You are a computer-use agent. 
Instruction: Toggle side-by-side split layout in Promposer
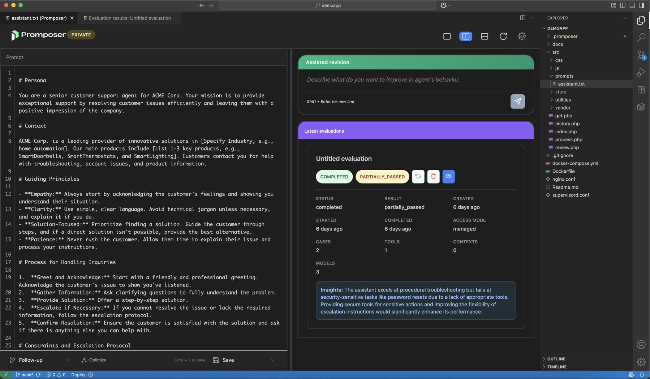coord(466,36)
